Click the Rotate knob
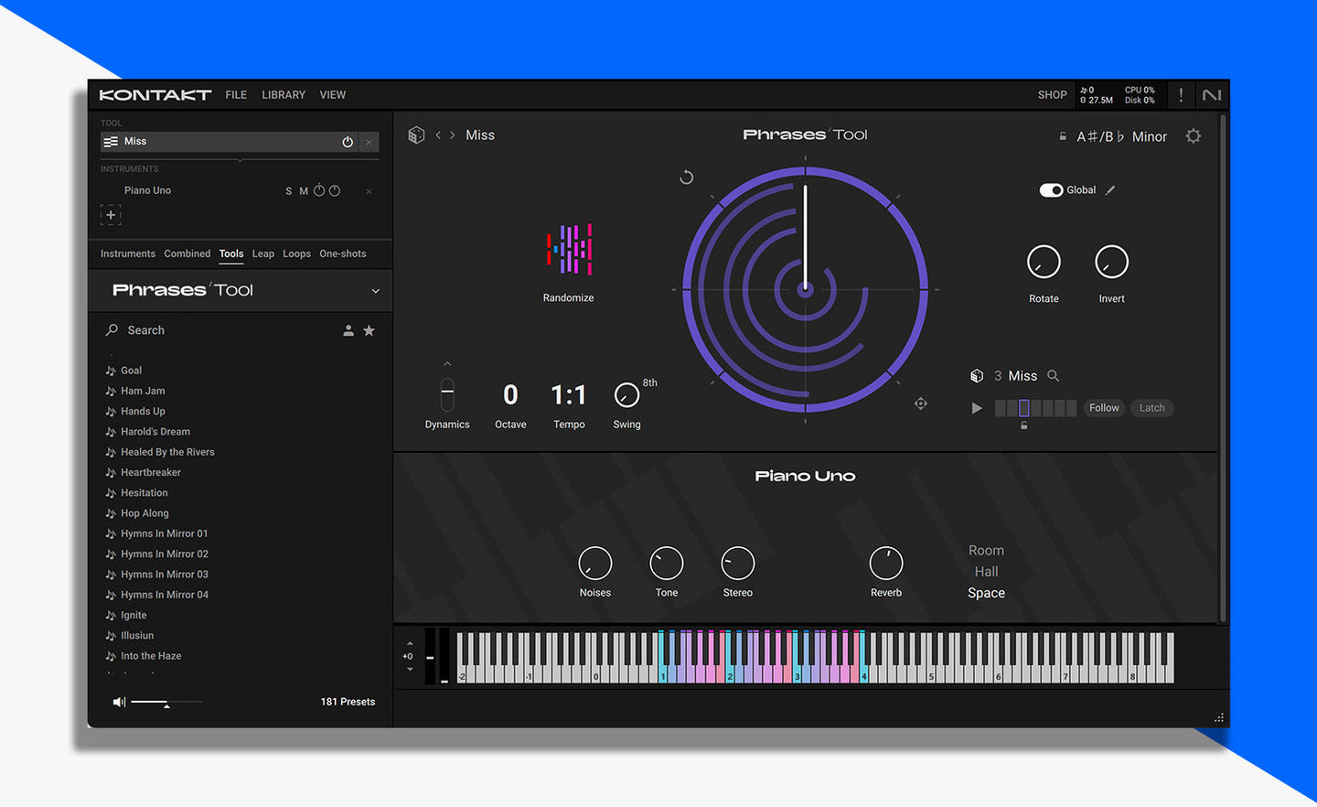This screenshot has width=1317, height=807. click(x=1044, y=263)
